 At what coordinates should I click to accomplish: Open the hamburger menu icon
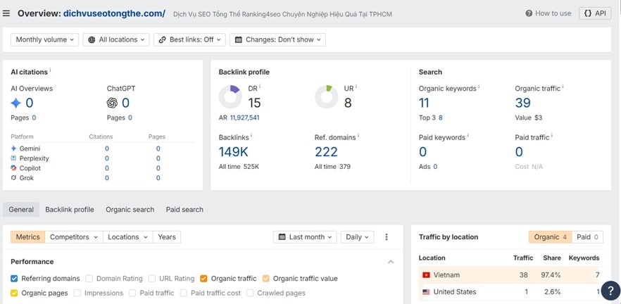[6, 13]
